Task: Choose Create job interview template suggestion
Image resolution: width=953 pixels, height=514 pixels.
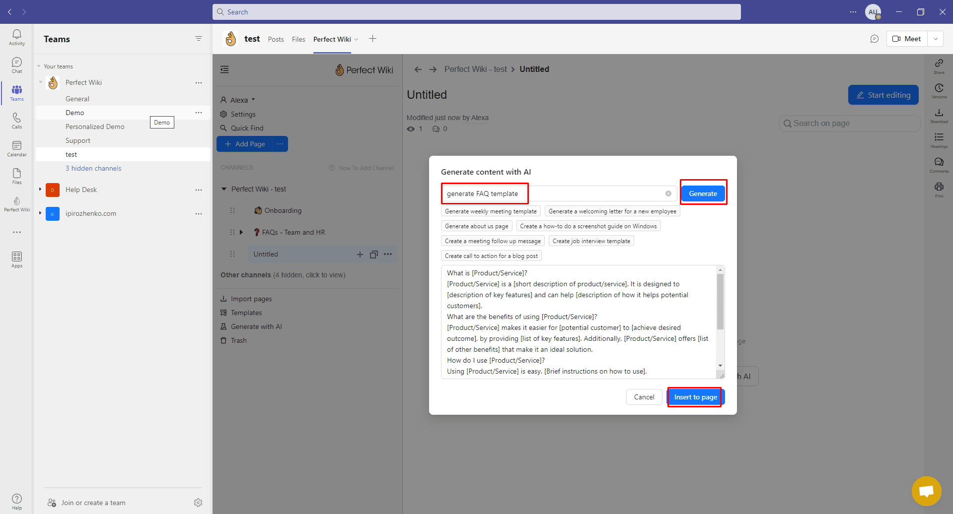Action: 591,241
